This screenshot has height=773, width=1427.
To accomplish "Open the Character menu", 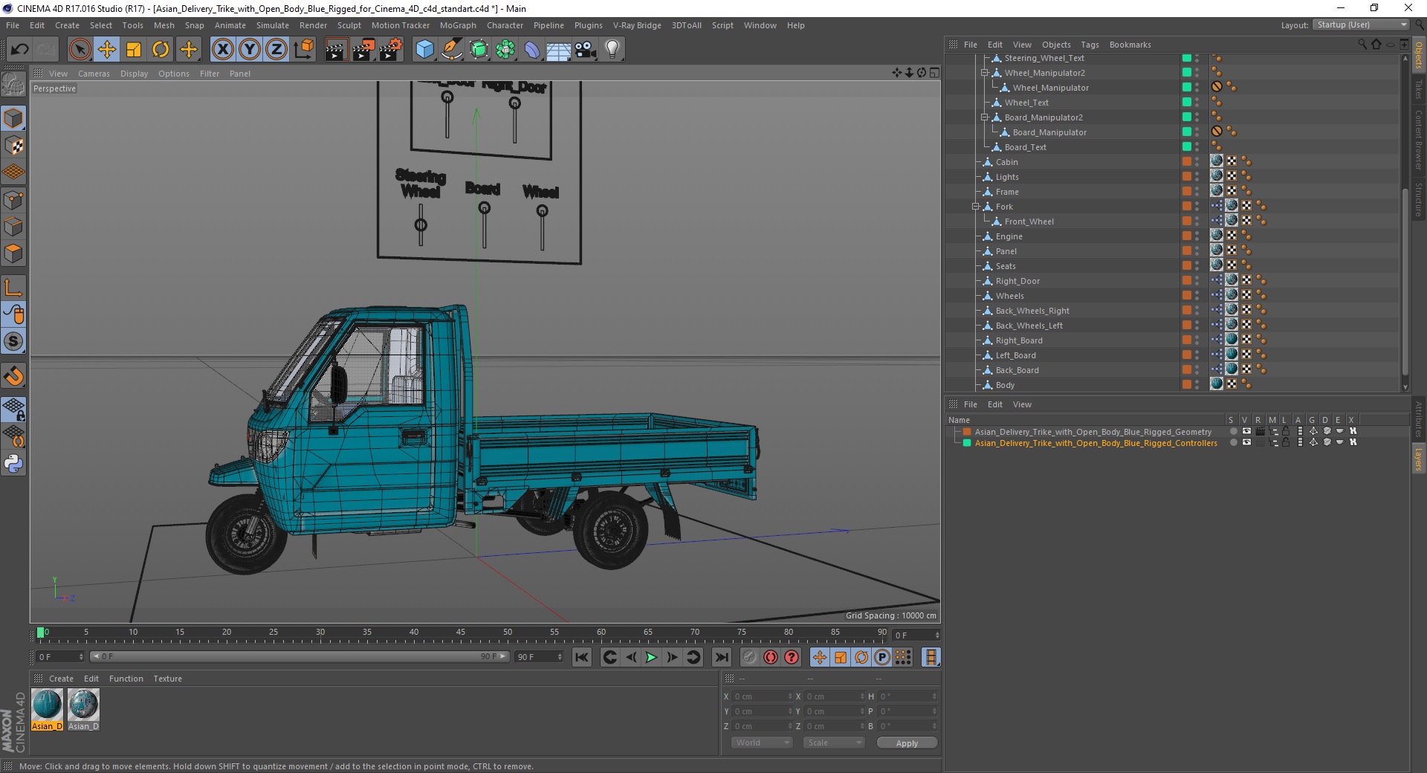I will pyautogui.click(x=505, y=25).
